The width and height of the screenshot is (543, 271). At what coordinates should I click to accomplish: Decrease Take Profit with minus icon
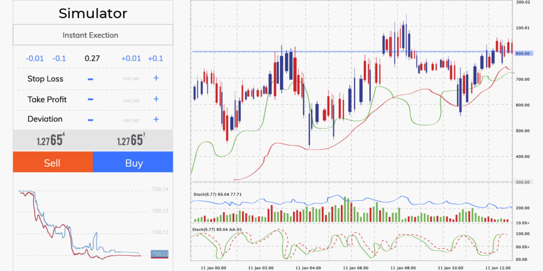(90, 99)
